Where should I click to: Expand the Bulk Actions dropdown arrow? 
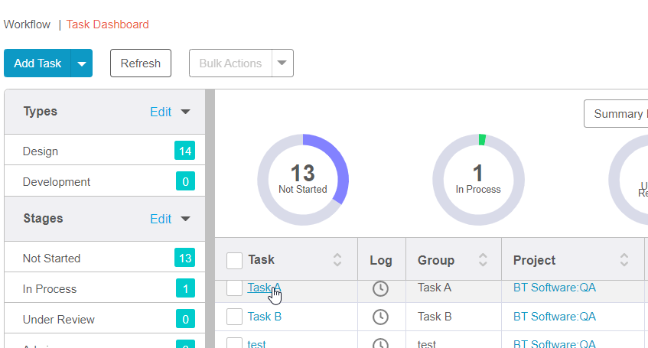[x=282, y=63]
